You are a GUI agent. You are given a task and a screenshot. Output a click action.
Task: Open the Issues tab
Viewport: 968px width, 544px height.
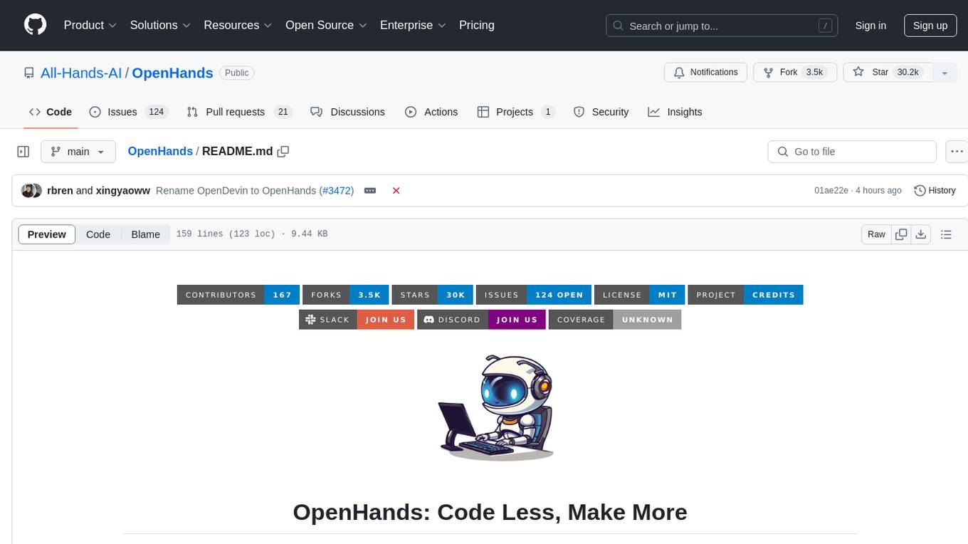(x=128, y=112)
